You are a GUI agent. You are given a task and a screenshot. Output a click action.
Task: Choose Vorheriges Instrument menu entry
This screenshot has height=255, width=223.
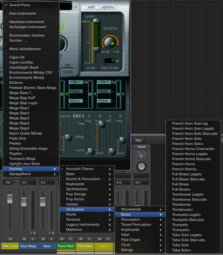tap(31, 27)
